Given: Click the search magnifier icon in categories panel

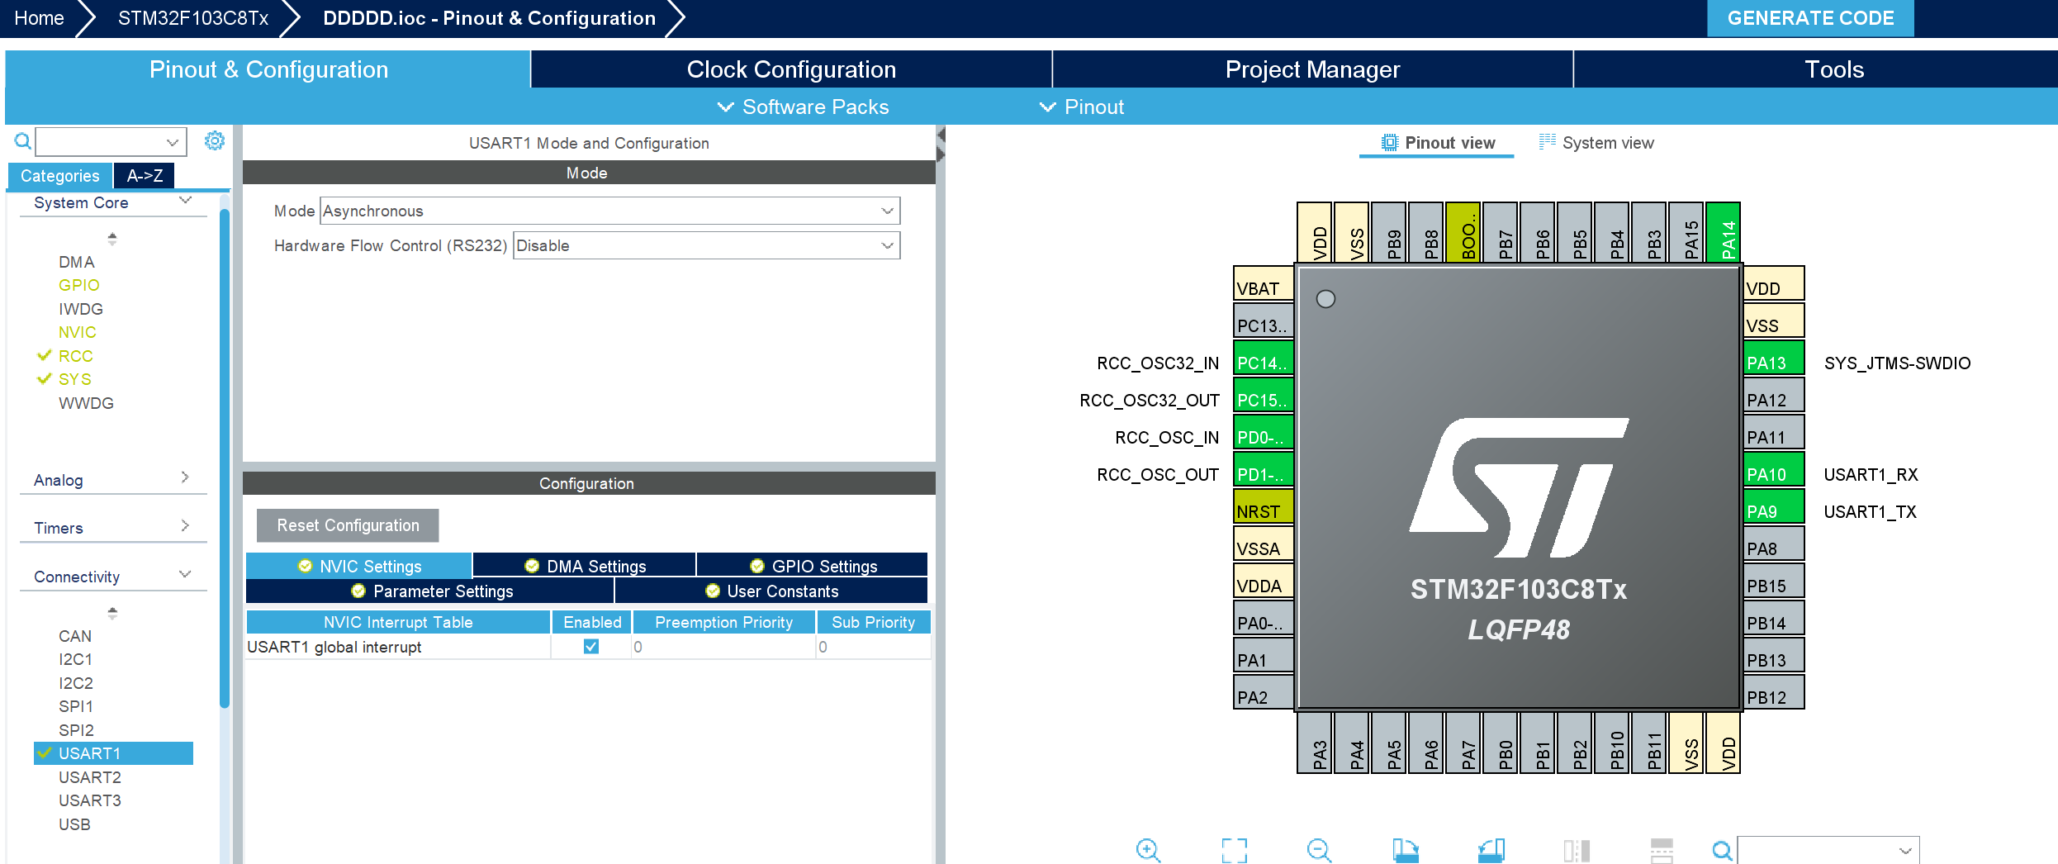Looking at the screenshot, I should (23, 141).
